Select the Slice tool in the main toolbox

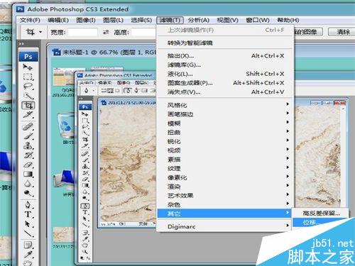pos(28,115)
